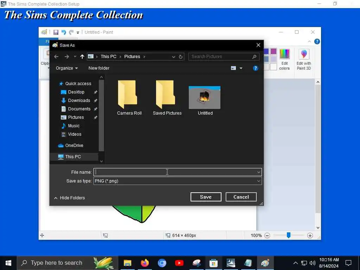Show hidden system tray icons
This screenshot has height=270, width=360.
pos(295,263)
